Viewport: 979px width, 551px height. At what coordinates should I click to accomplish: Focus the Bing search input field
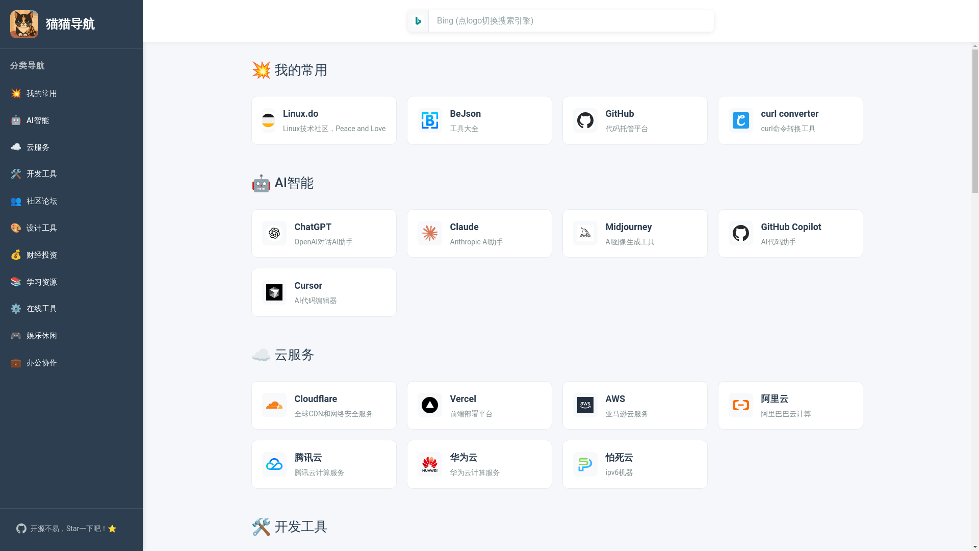click(x=571, y=21)
